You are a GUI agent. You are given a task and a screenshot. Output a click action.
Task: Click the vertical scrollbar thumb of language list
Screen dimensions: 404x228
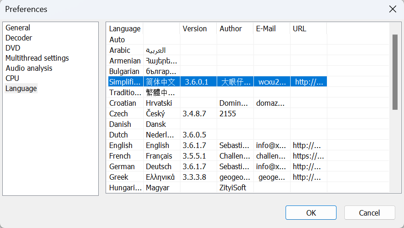(x=395, y=72)
